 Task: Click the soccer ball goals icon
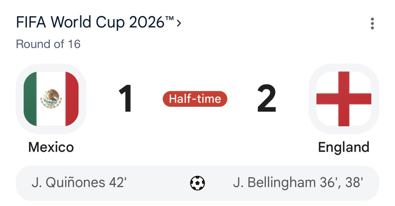tap(197, 183)
